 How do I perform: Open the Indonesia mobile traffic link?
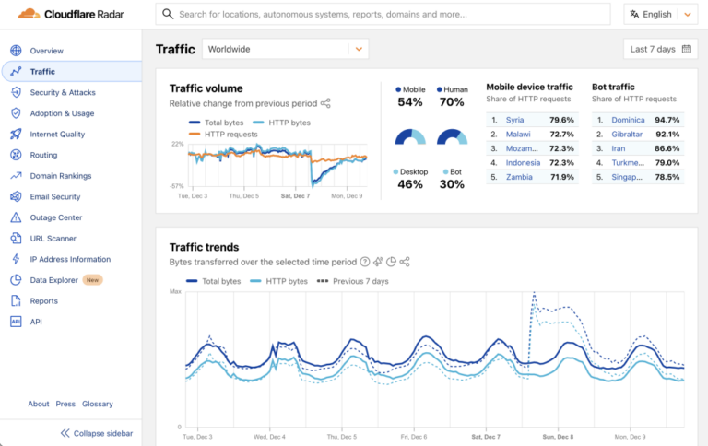click(523, 162)
